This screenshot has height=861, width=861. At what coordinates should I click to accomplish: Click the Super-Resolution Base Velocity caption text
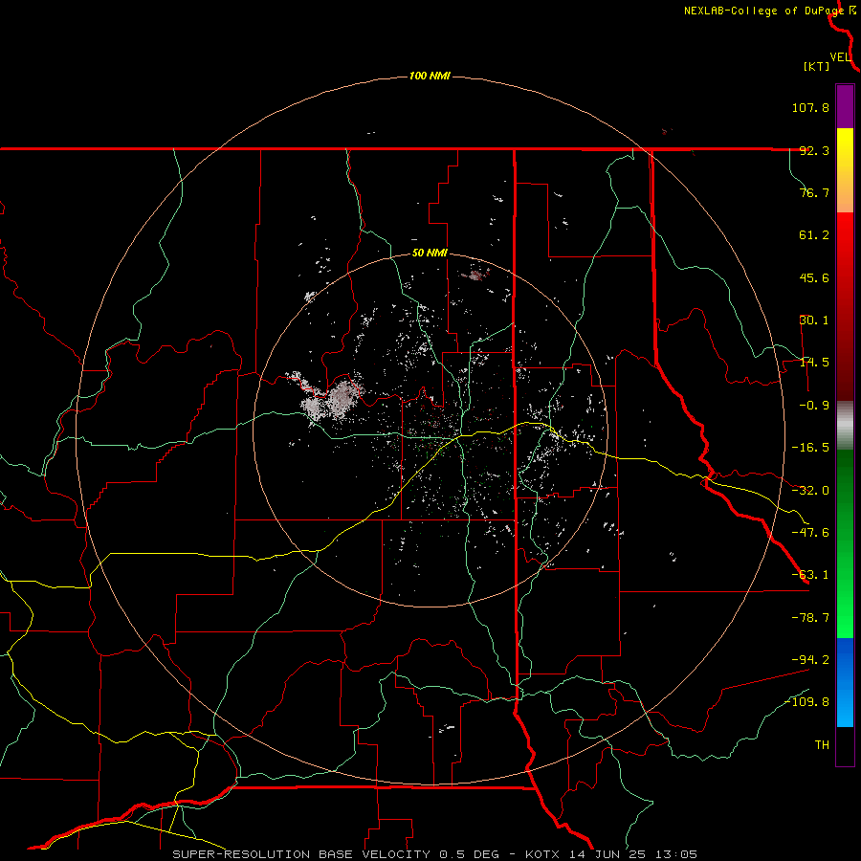(x=435, y=854)
